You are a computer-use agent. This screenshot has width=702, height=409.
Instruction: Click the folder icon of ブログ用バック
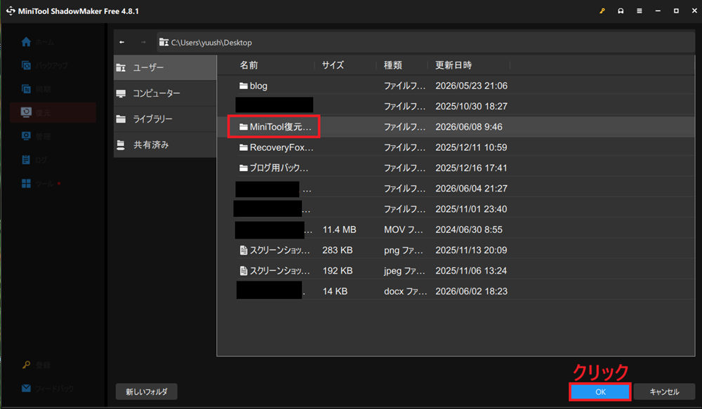click(x=244, y=168)
